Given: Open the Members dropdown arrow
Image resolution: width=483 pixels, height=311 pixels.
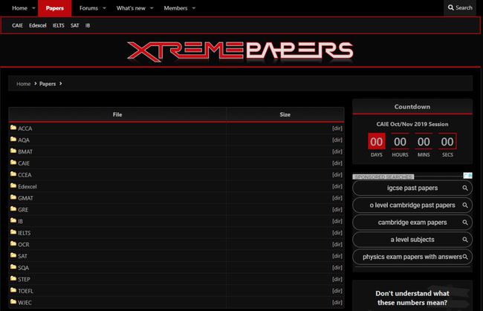Looking at the screenshot, I should pyautogui.click(x=194, y=7).
